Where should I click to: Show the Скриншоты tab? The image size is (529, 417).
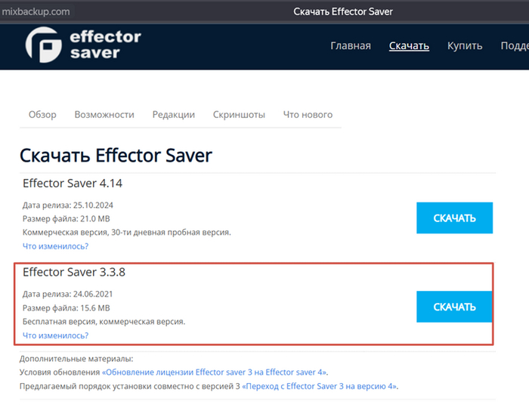[x=239, y=115]
